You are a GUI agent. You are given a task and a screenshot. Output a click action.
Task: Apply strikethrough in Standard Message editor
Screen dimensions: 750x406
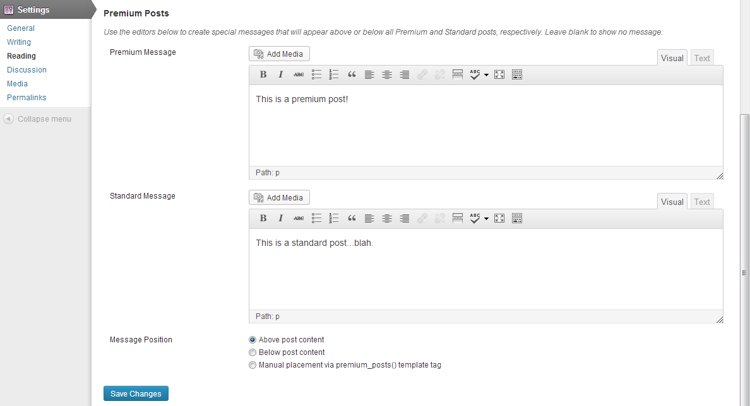(x=299, y=218)
